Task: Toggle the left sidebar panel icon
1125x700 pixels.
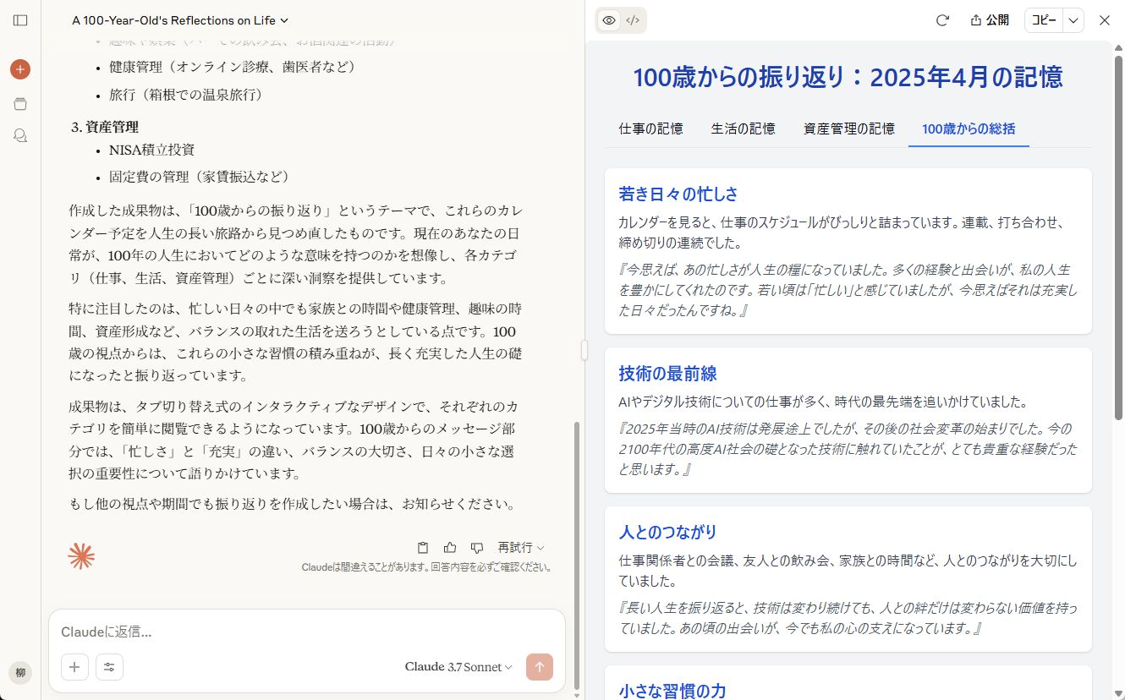Action: (x=20, y=20)
